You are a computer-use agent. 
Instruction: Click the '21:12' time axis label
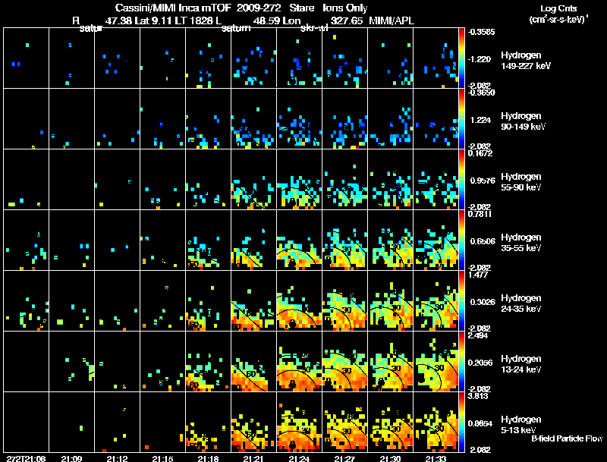pos(117,458)
